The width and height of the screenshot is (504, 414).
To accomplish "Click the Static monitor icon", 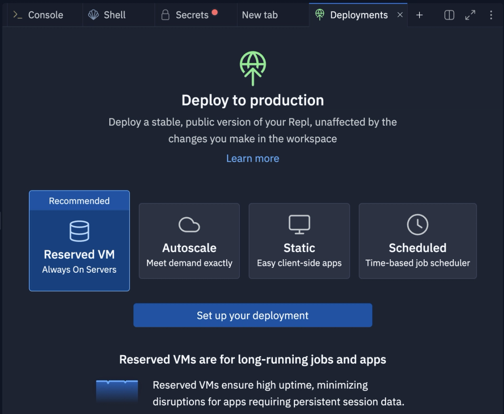I will 299,224.
